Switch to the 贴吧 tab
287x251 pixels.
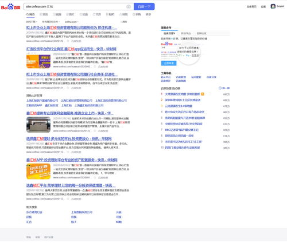pos(110,14)
